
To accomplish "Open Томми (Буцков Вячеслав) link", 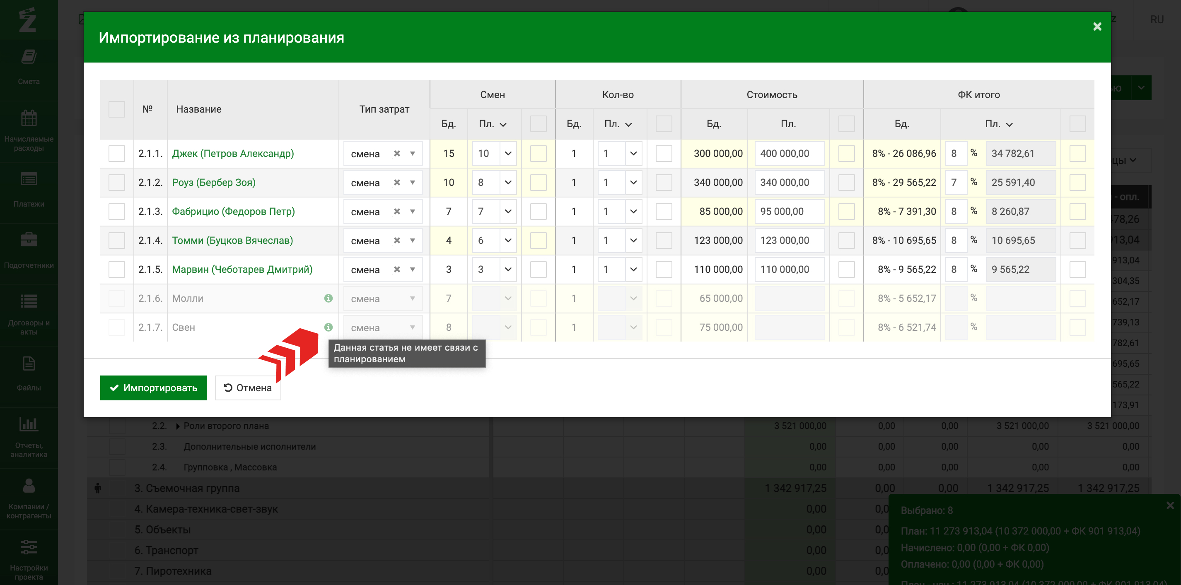I will 232,241.
